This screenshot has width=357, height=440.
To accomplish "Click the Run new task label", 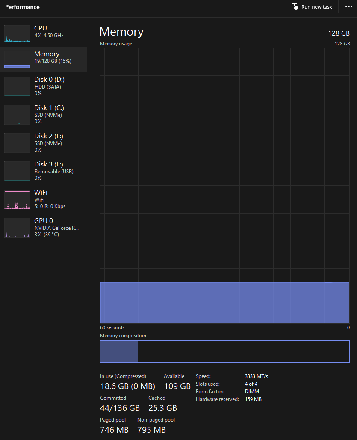I will tap(317, 7).
